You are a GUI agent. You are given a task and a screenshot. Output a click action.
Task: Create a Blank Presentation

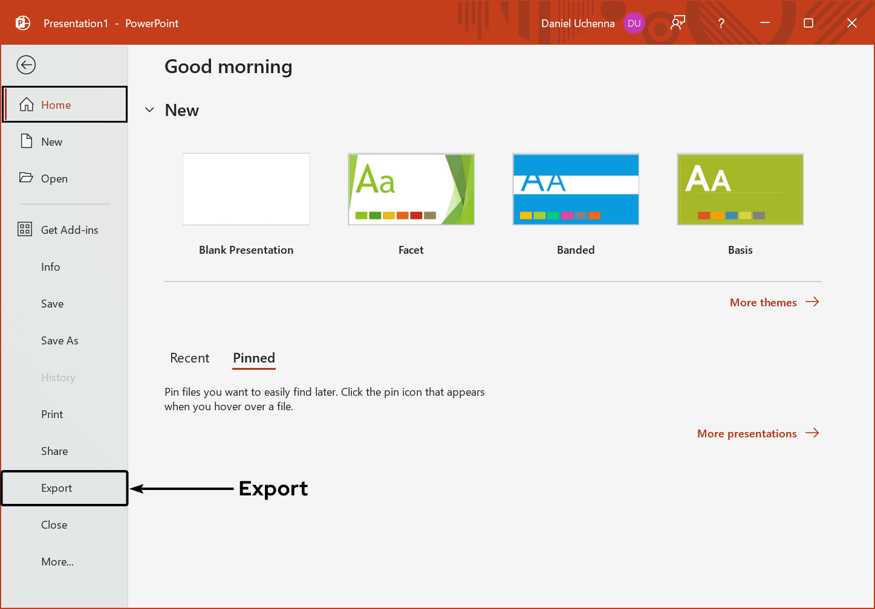[x=246, y=188]
